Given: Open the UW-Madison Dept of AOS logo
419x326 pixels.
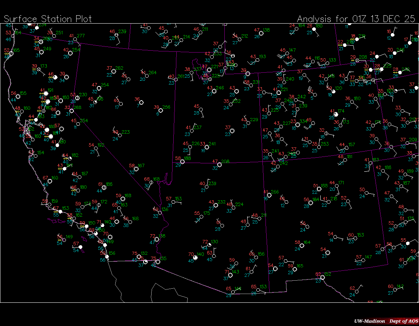Looking at the screenshot, I should tap(386, 321).
